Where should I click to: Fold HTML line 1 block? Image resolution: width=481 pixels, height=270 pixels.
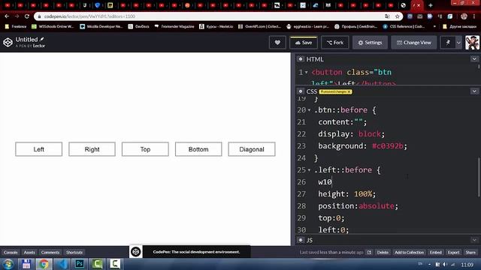(306, 73)
